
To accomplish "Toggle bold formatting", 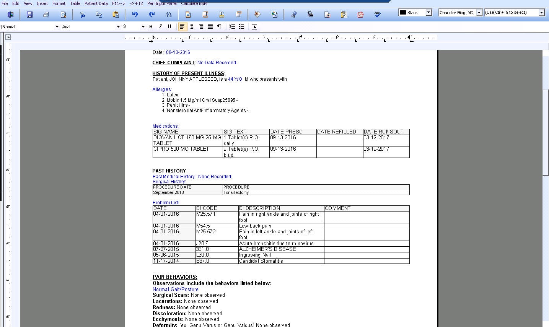I will (x=151, y=26).
